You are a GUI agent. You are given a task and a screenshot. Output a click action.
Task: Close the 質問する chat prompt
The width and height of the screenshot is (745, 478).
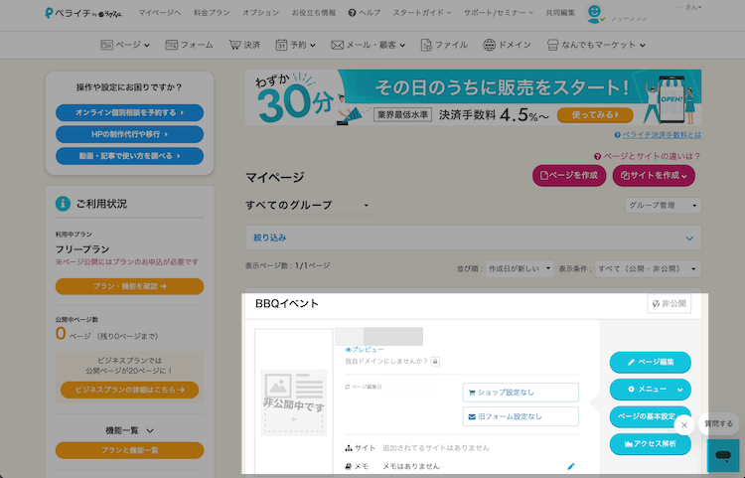click(x=684, y=424)
